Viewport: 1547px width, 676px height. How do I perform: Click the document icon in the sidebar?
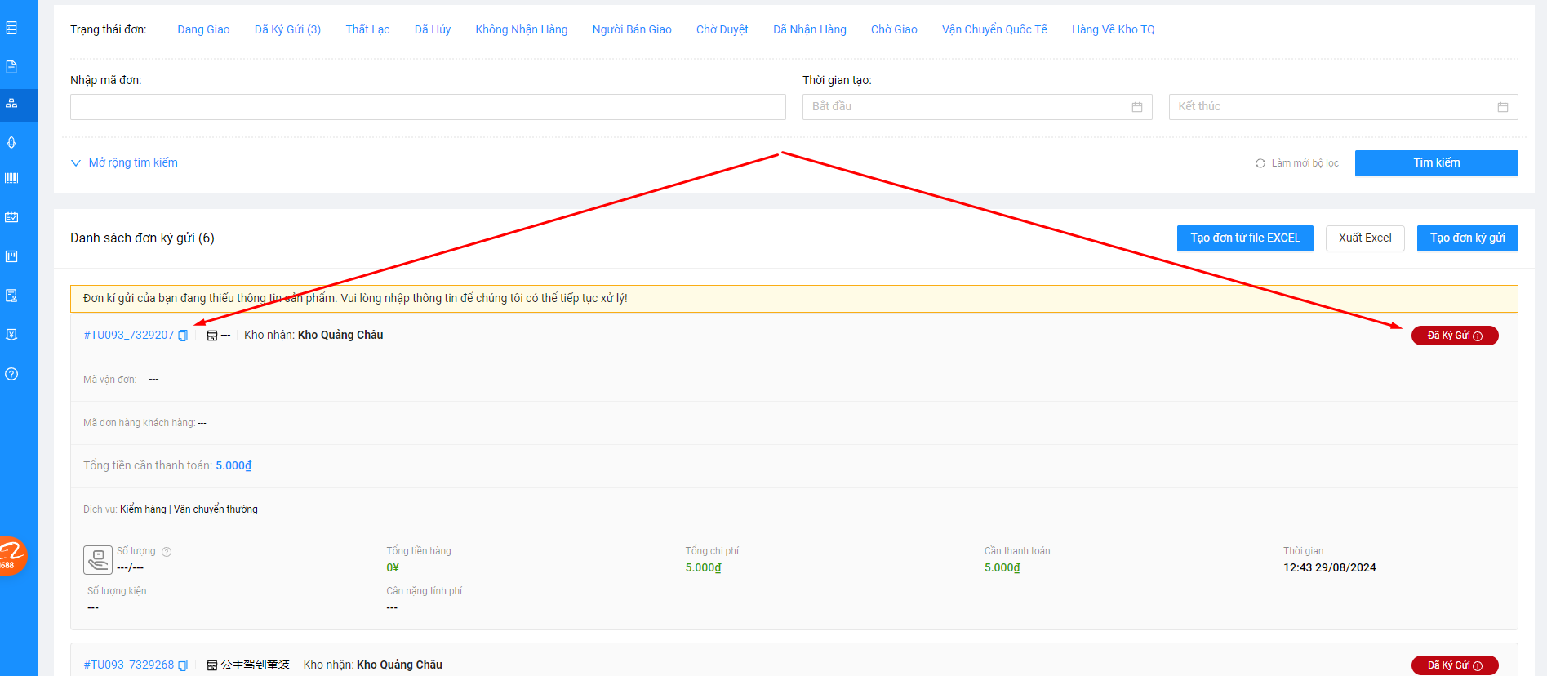click(11, 67)
